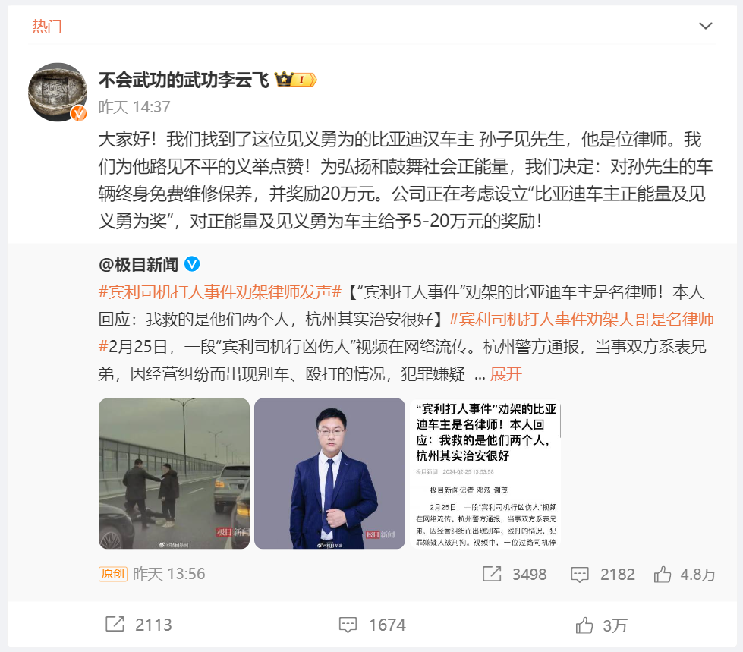743x652 pixels.
Task: Open the @极目新闻 account link
Action: [138, 264]
